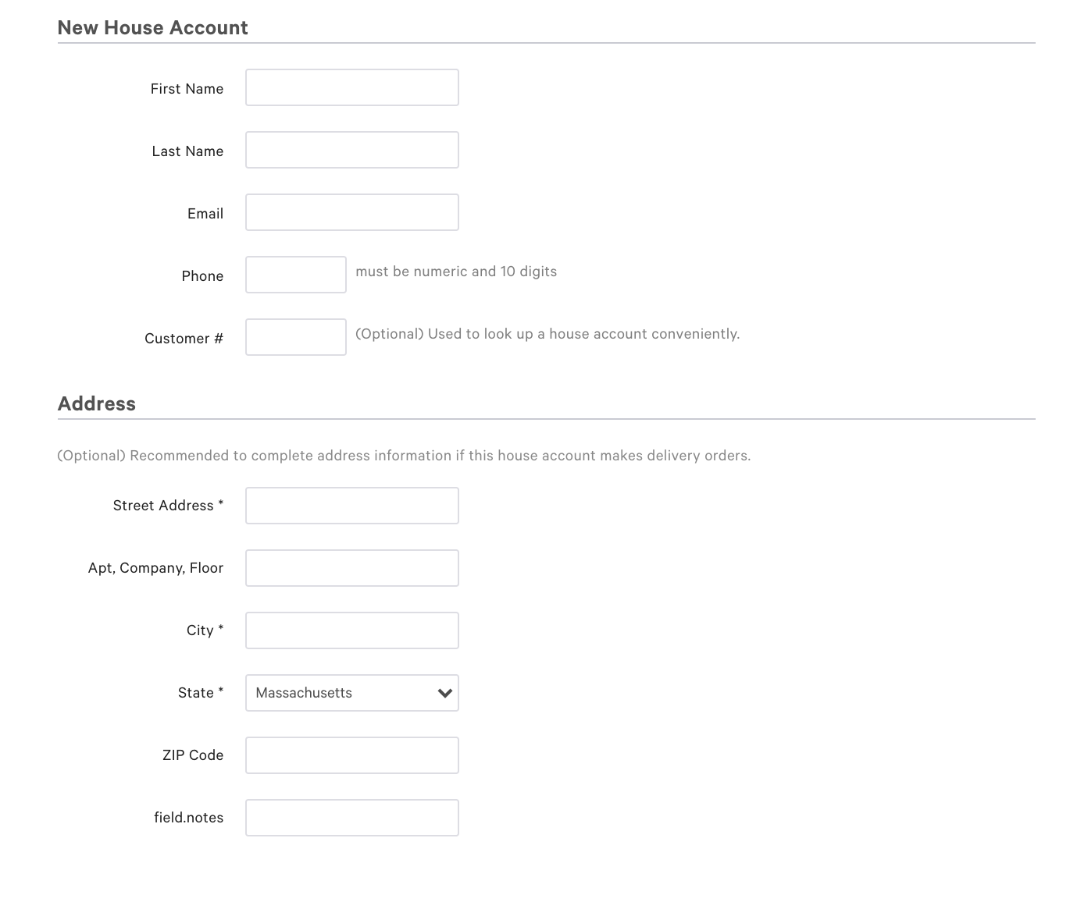
Task: Click the New House Account heading
Action: [152, 27]
